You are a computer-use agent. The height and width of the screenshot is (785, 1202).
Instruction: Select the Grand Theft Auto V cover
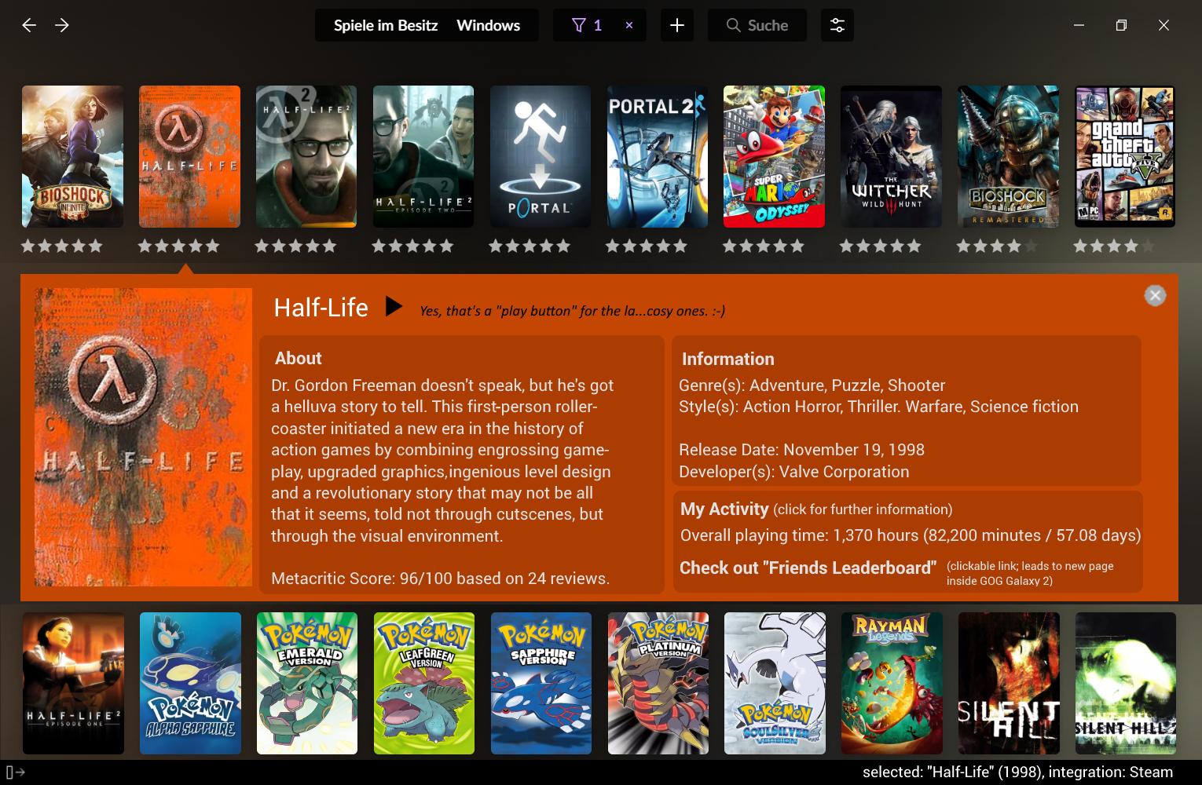click(1125, 156)
